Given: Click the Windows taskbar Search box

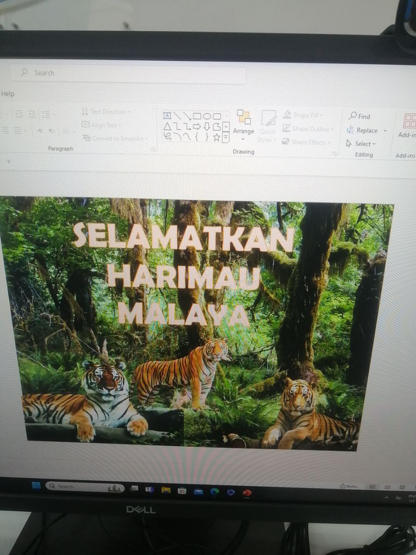Looking at the screenshot, I should point(85,487).
